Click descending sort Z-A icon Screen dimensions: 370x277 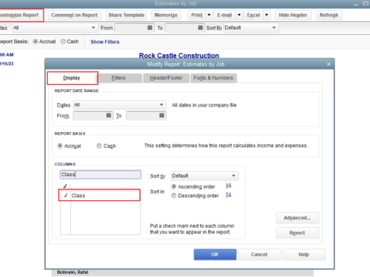click(x=229, y=195)
